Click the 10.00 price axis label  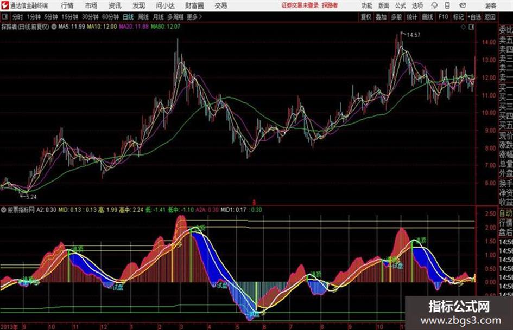tap(489, 113)
